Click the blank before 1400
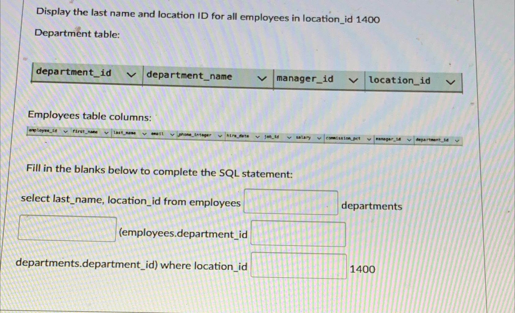Screen dimensions: 515x313 tap(299, 266)
